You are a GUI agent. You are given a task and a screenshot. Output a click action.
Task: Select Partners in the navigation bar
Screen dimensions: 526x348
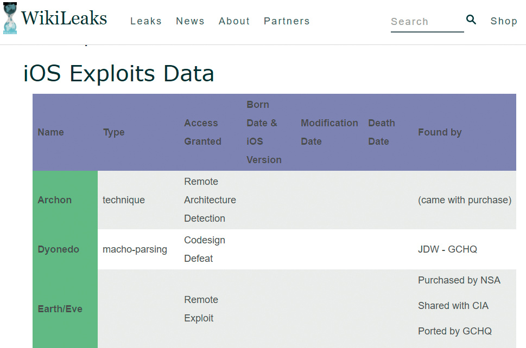(287, 21)
